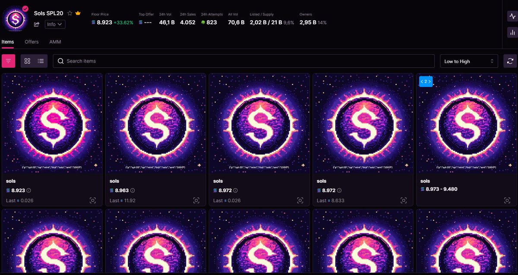
Task: Open the bar chart analytics icon
Action: pyautogui.click(x=512, y=32)
